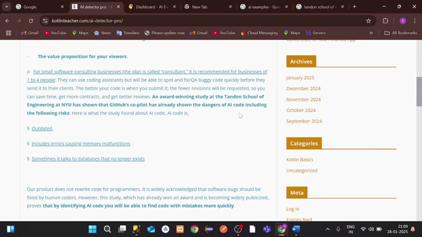The width and height of the screenshot is (422, 237).
Task: Open the first Gmail bookmark
Action: (x=30, y=33)
